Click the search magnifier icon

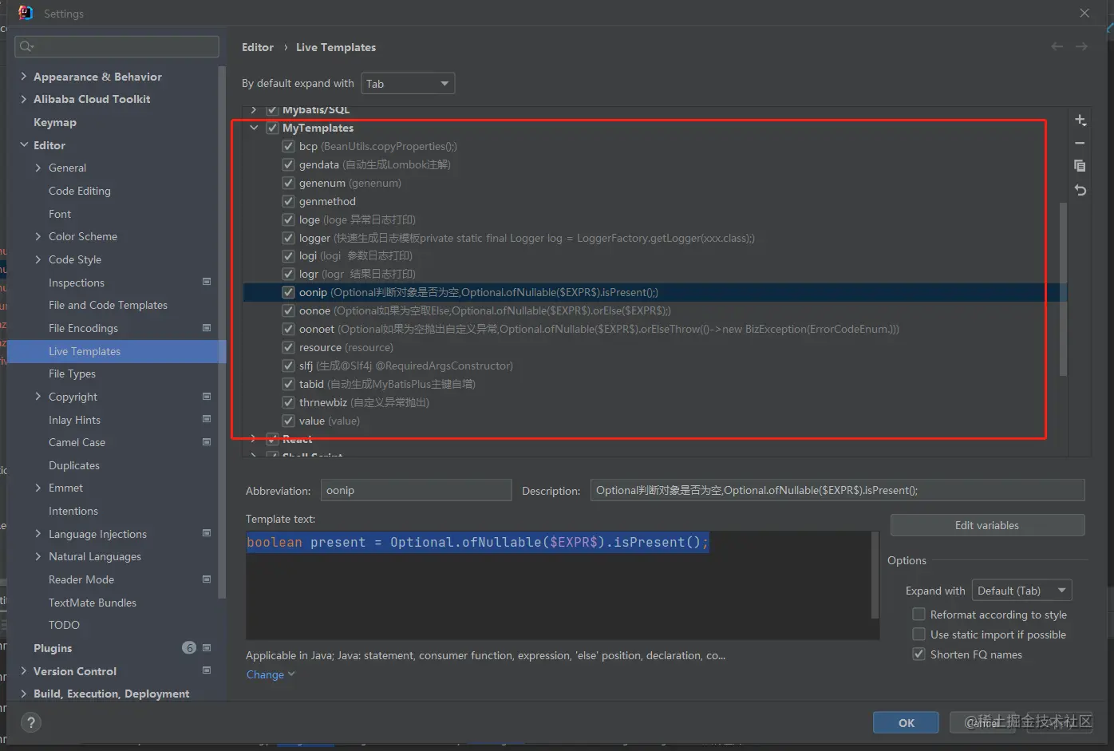click(x=26, y=46)
